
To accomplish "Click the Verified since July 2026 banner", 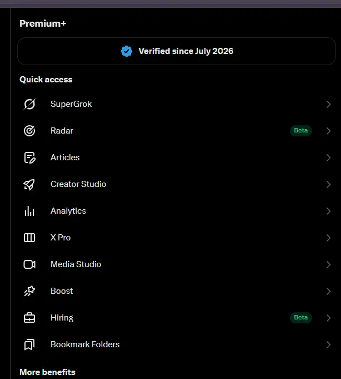I will 177,51.
